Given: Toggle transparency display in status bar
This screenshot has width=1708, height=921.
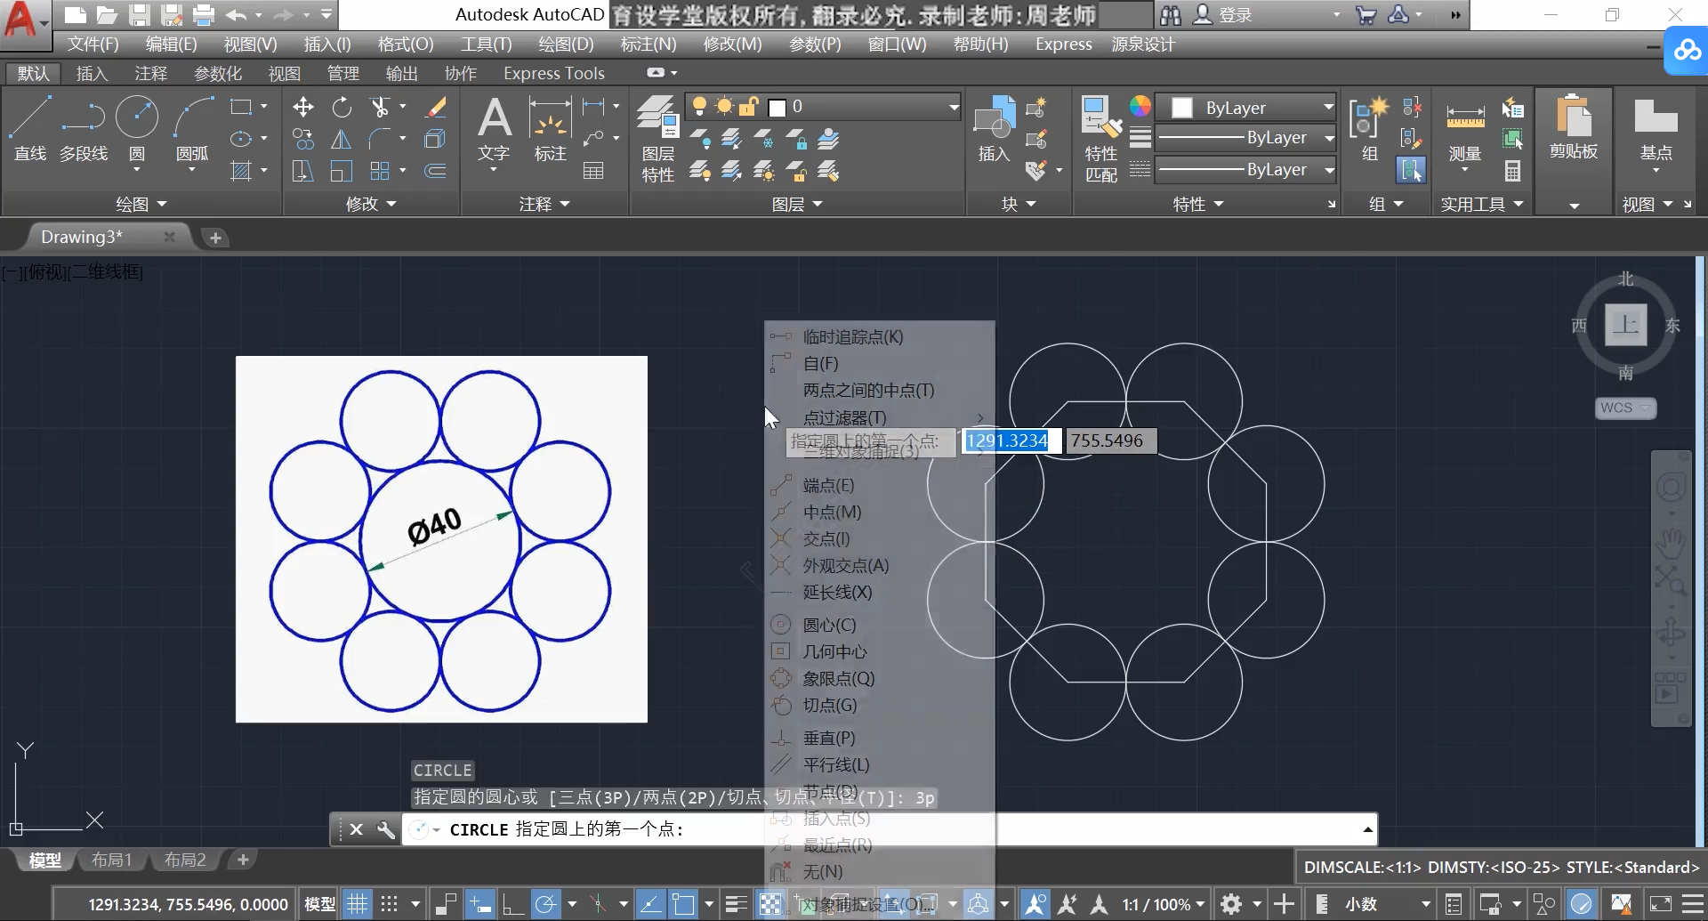Looking at the screenshot, I should [x=770, y=904].
